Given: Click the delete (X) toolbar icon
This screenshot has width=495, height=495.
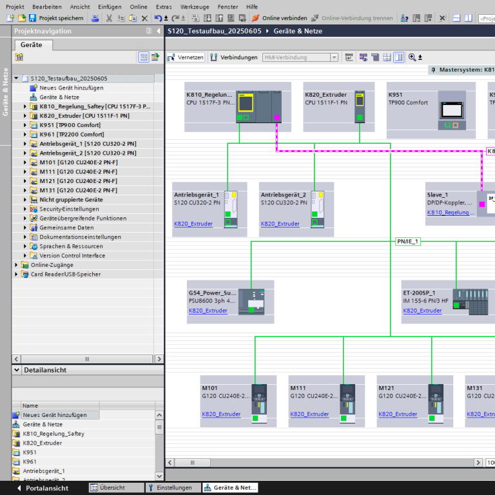Looking at the screenshot, I should pos(144,18).
